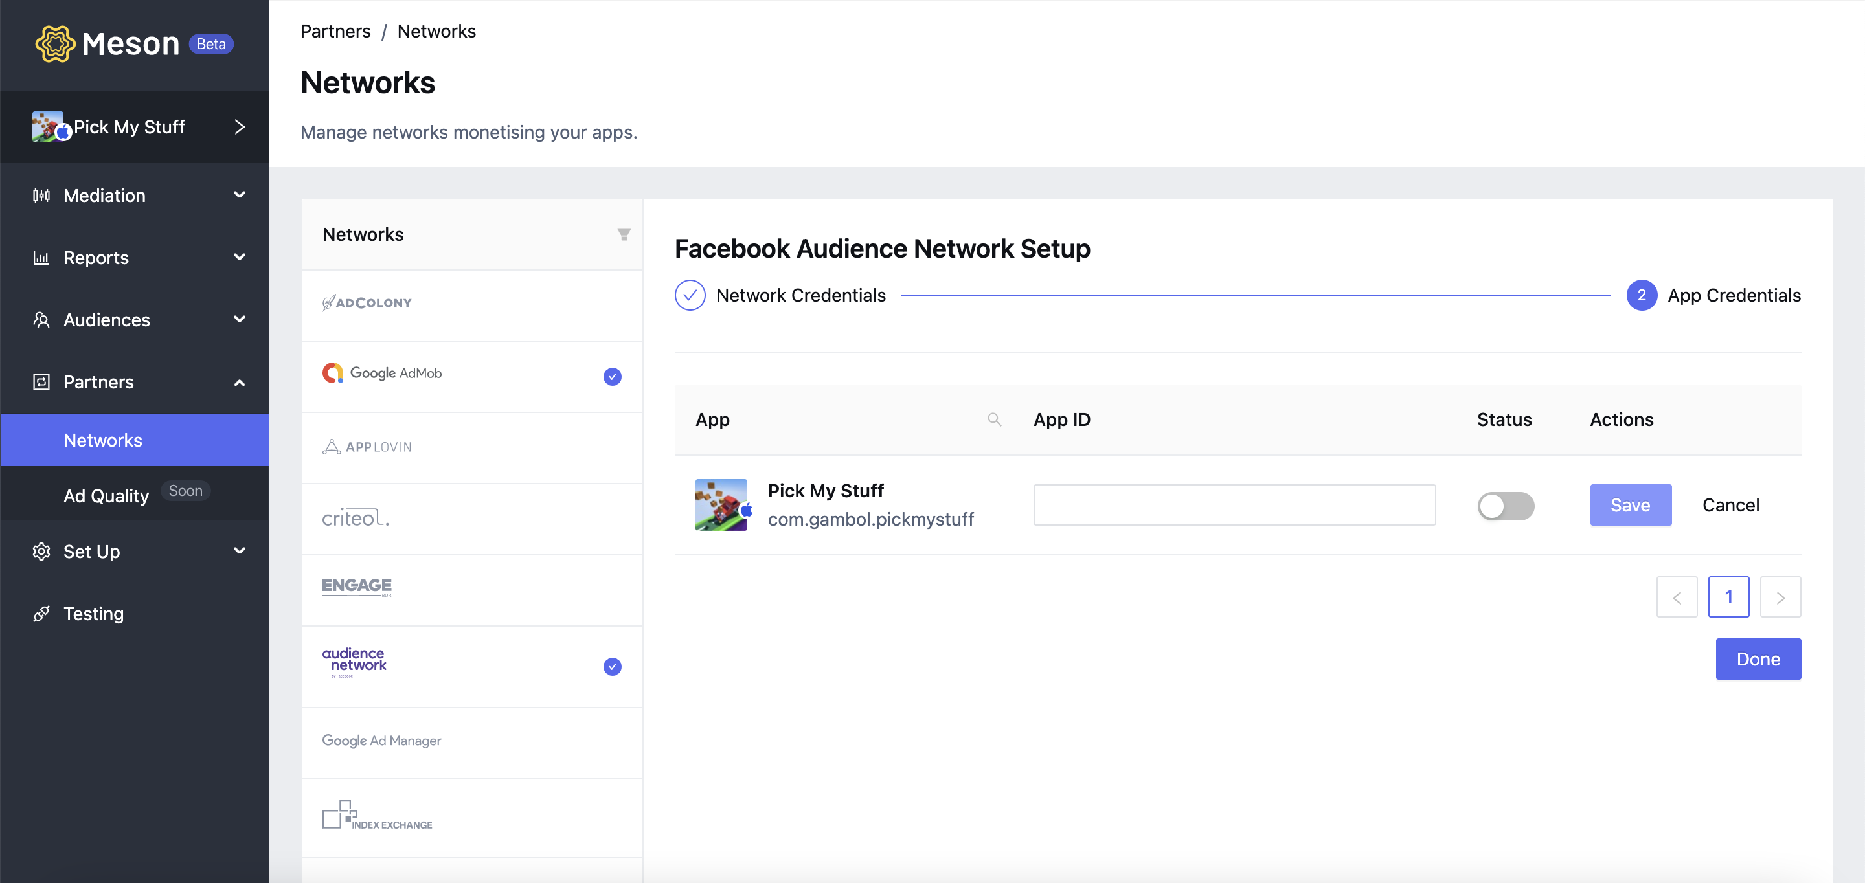Expand the Audiences menu chevron

(240, 319)
